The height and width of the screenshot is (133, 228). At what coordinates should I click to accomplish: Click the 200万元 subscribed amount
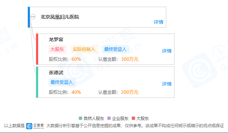(130, 92)
